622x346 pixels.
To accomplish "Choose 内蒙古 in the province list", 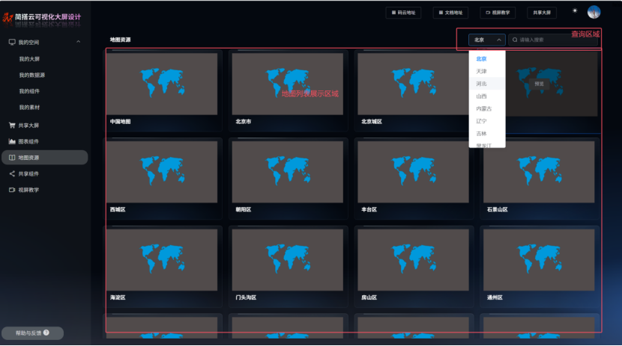I will coord(483,108).
